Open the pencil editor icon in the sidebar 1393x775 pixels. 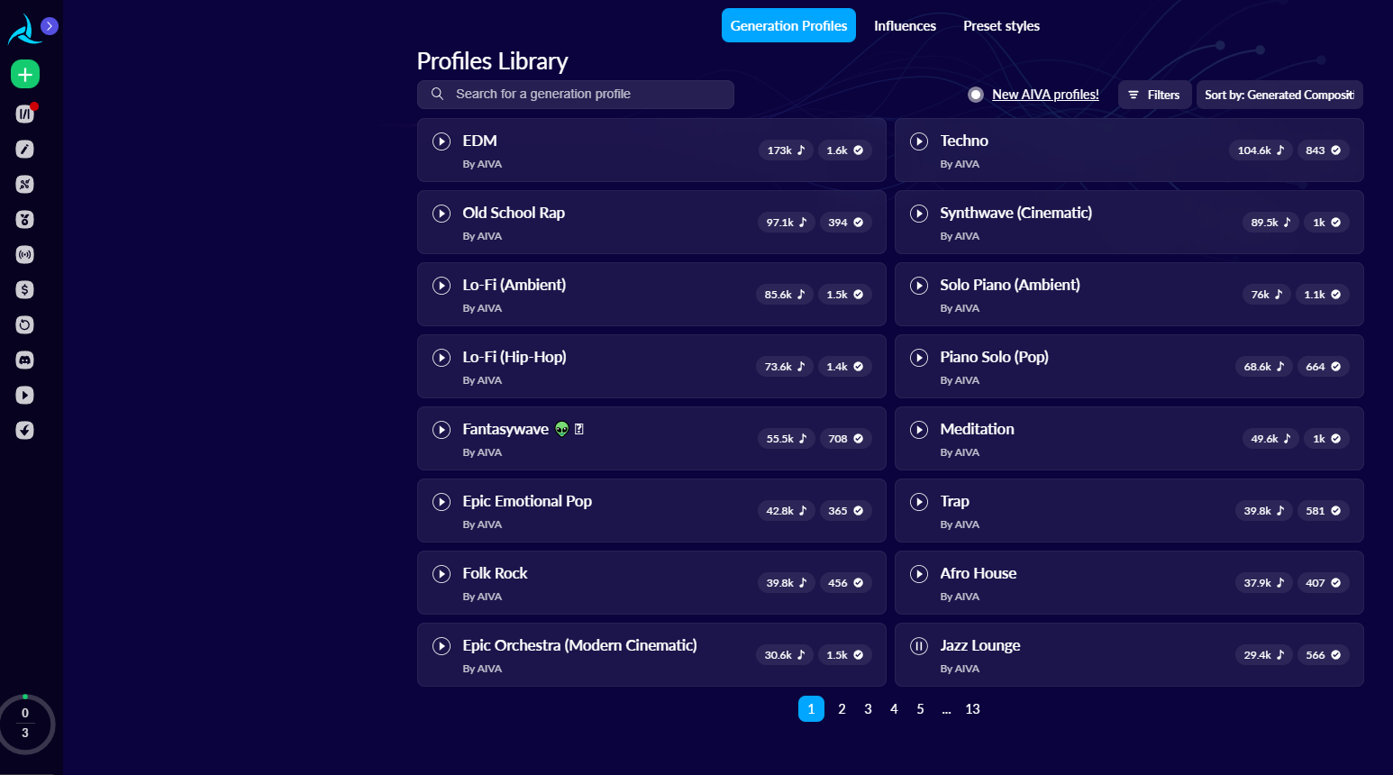[x=25, y=149]
